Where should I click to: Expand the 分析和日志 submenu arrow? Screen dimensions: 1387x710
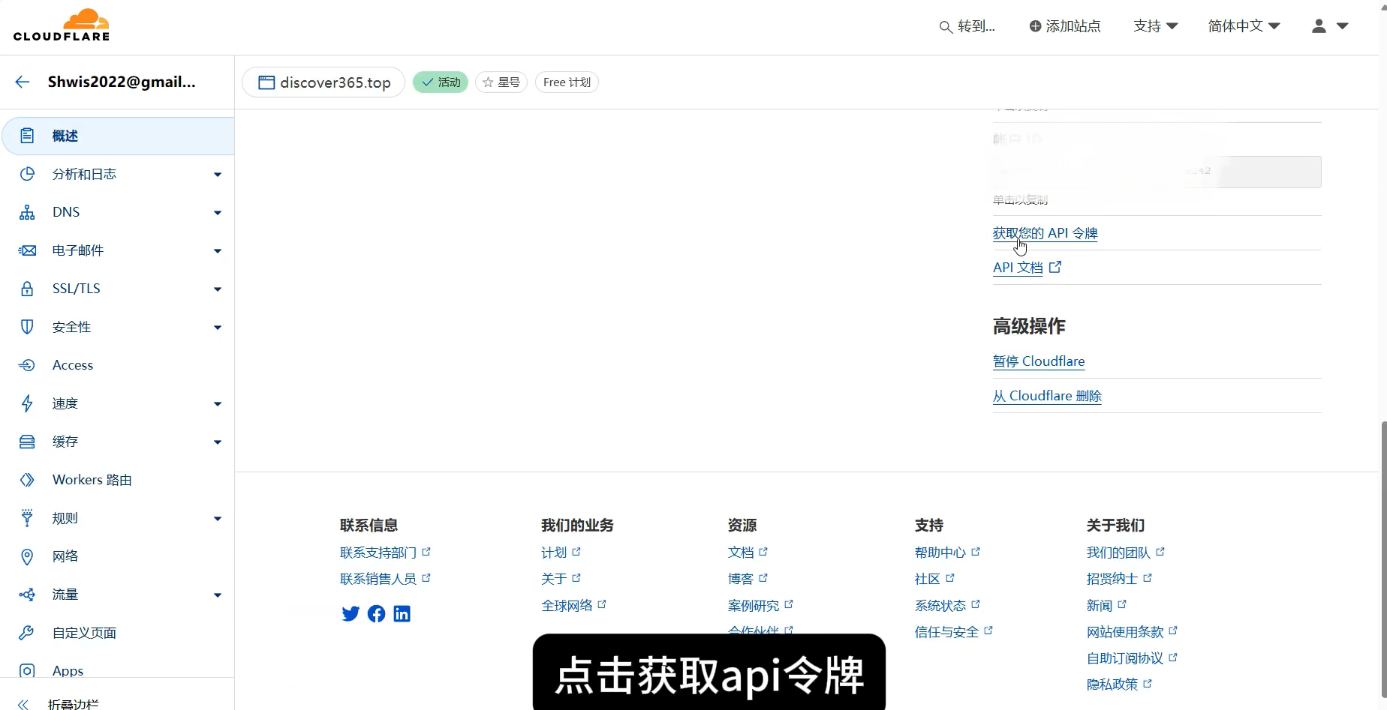(218, 175)
